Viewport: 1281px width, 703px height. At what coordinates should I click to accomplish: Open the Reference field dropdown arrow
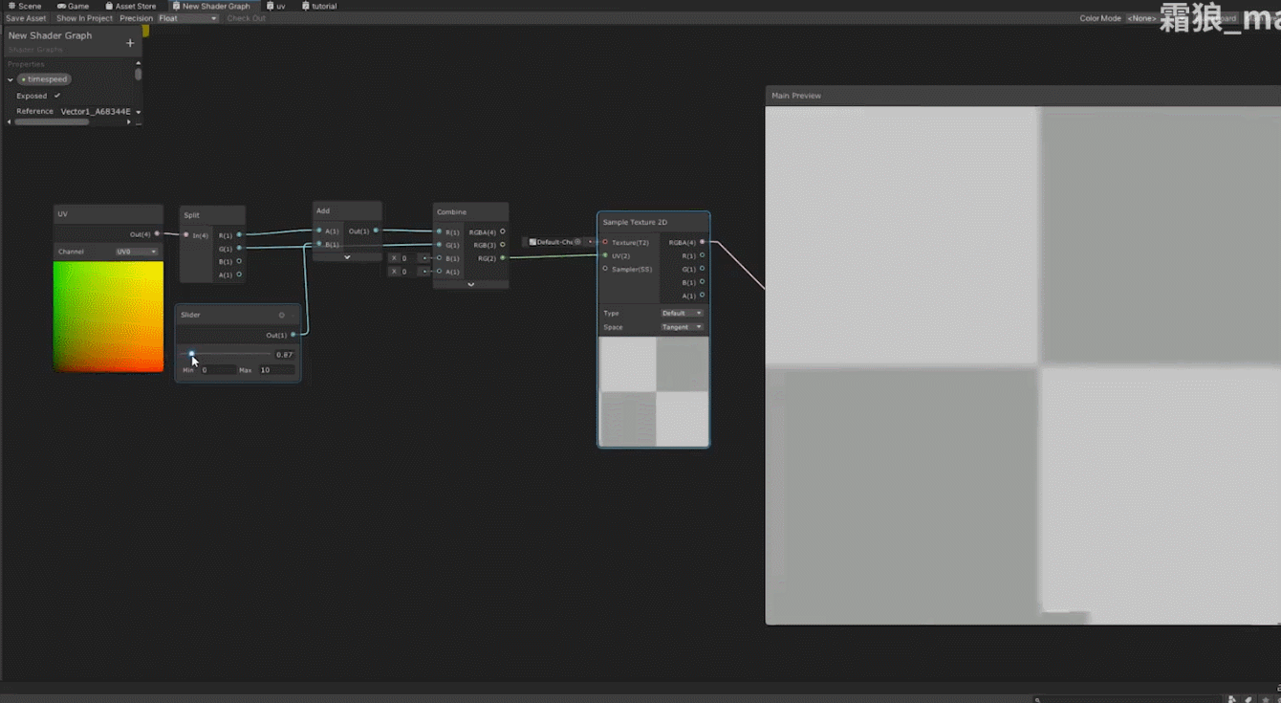pyautogui.click(x=139, y=112)
